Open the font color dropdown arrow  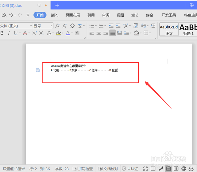72,33
